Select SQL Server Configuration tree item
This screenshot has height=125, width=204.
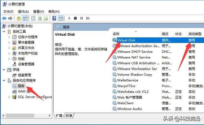35,97
